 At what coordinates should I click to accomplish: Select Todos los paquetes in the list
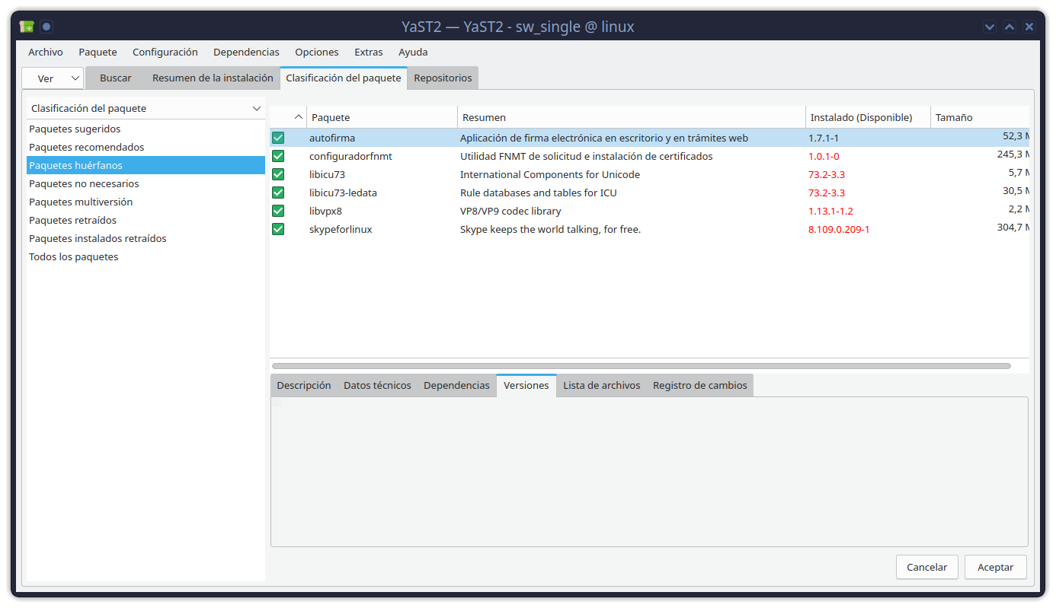[73, 256]
